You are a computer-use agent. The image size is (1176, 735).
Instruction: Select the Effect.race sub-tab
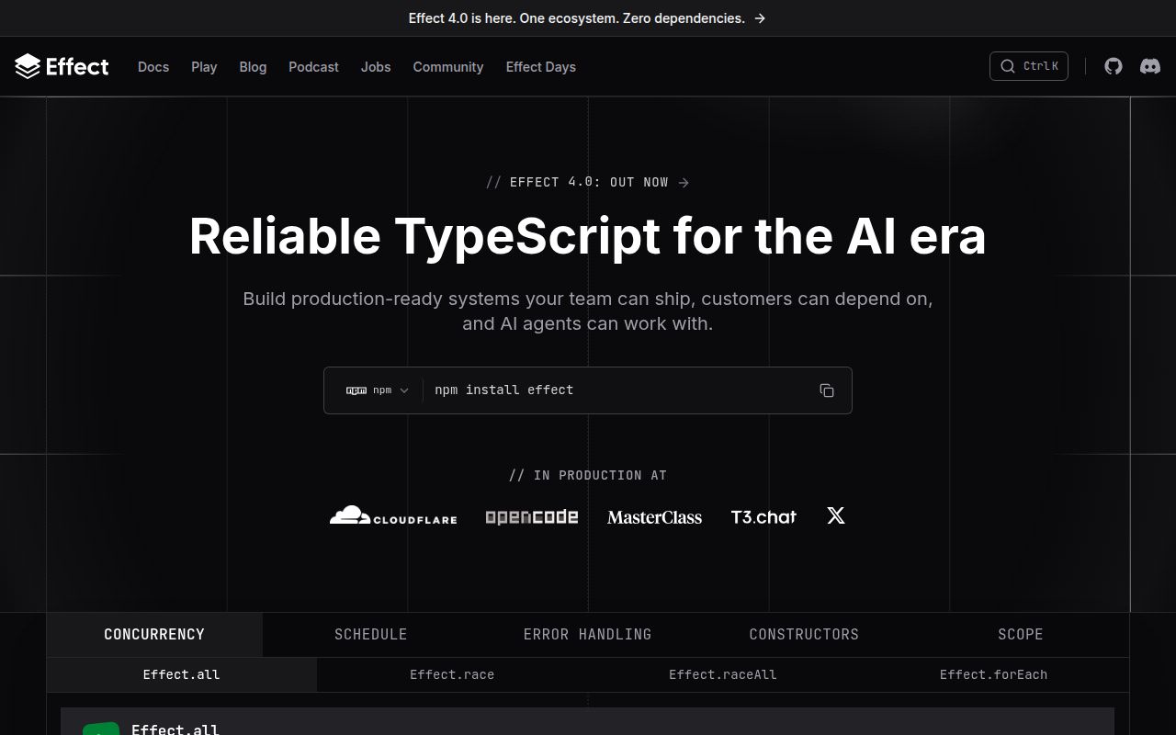(452, 674)
